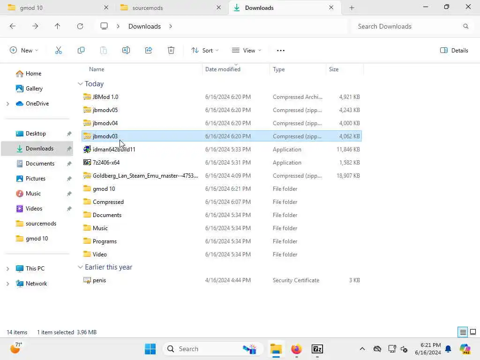The width and height of the screenshot is (480, 360).
Task: Show hidden system tray icons
Action: (362, 349)
